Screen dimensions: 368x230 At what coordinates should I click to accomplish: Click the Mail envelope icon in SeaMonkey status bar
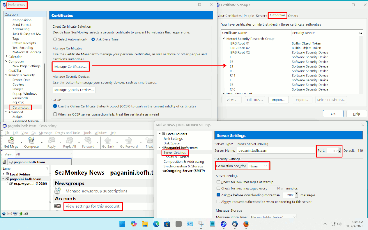click(x=9, y=214)
